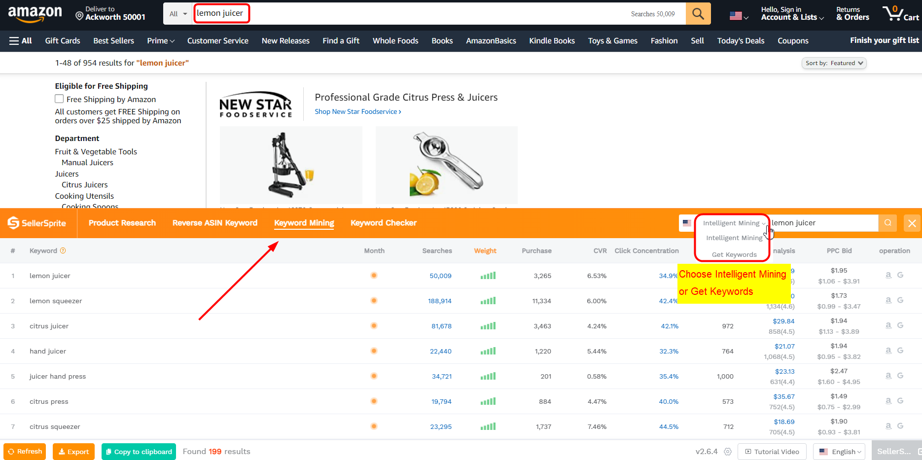The image size is (922, 460).
Task: Click the Amazon search magnifier button
Action: (698, 14)
